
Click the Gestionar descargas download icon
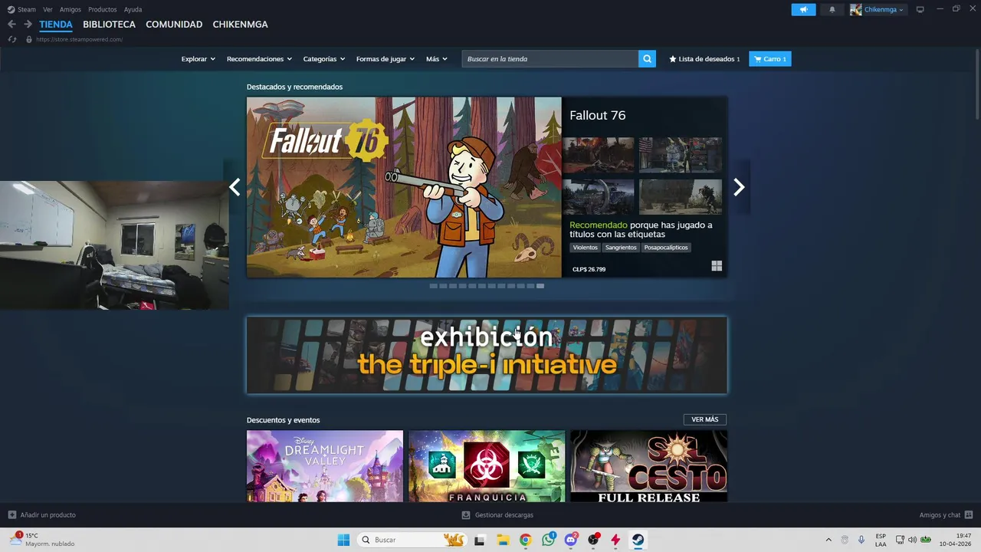coord(465,515)
